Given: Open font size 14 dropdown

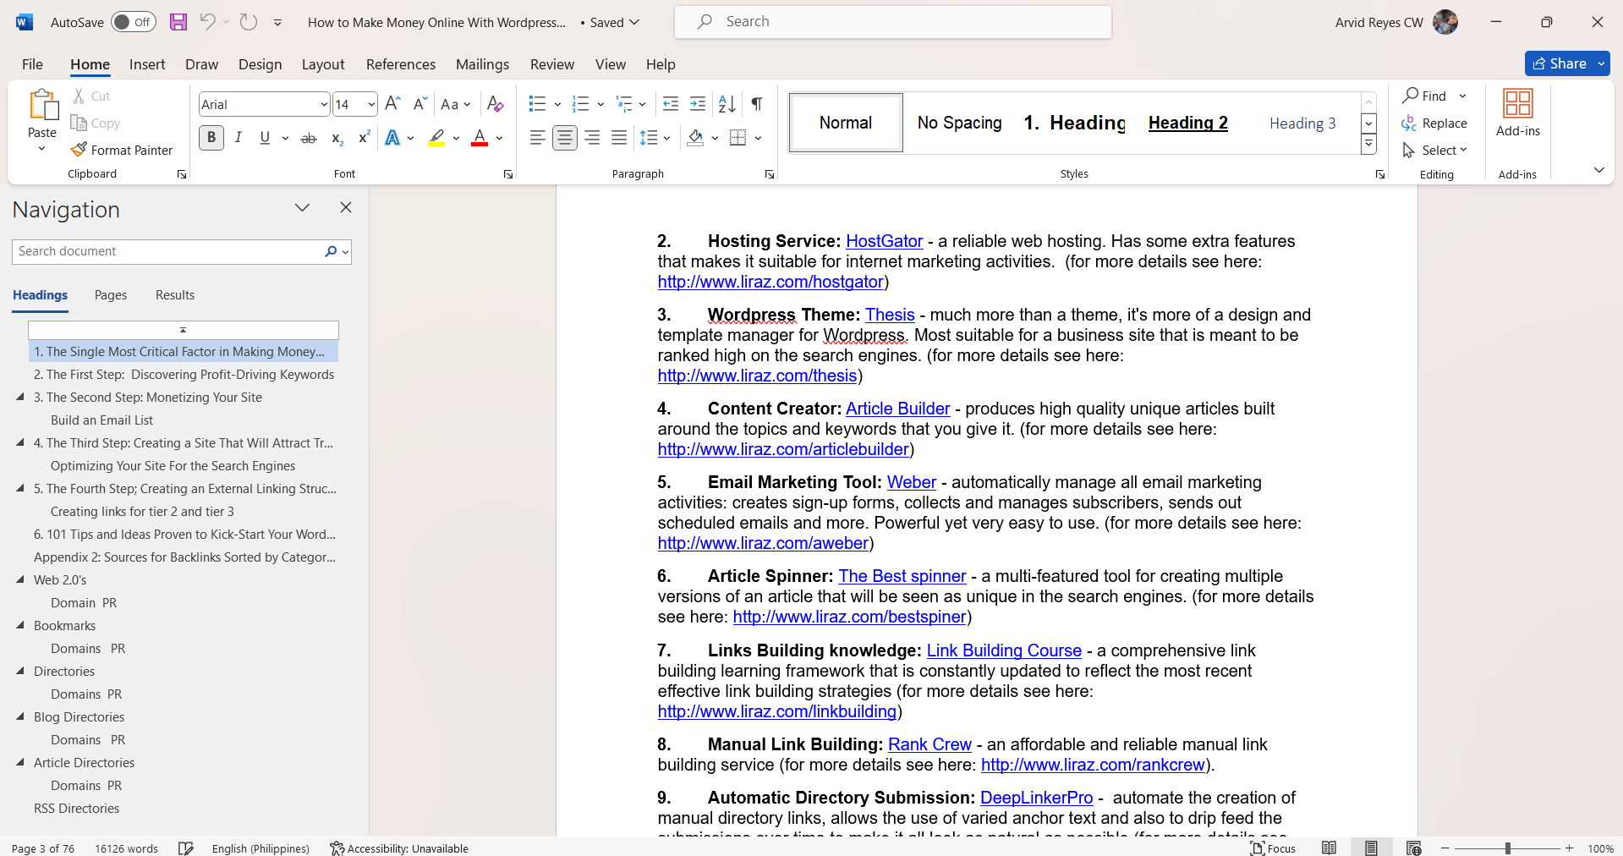Looking at the screenshot, I should (370, 104).
